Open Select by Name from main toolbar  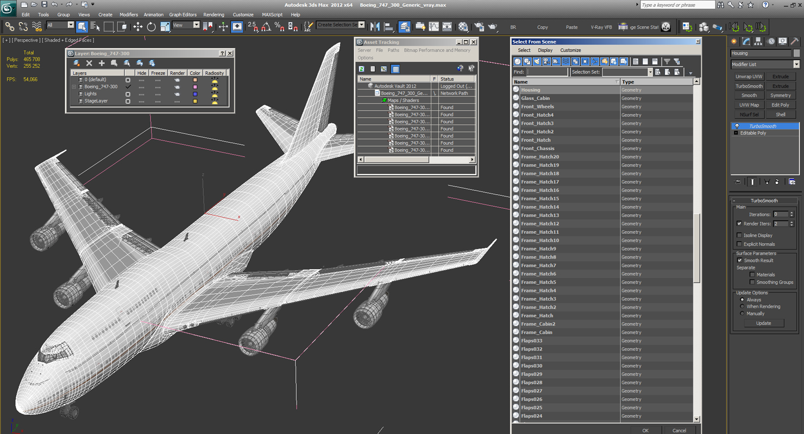click(x=95, y=26)
